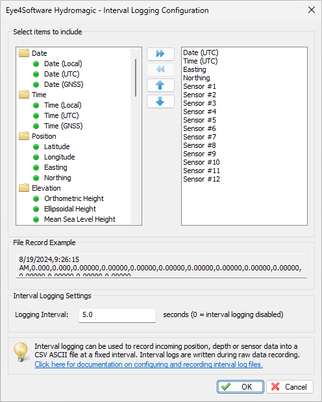The width and height of the screenshot is (322, 402).
Task: Click green dot beside Date (Local)
Action: tap(36, 64)
